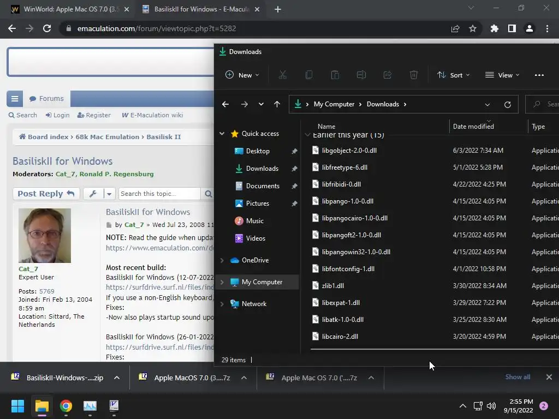559x419 pixels.
Task: Open the View dropdown in Explorer
Action: pos(502,75)
